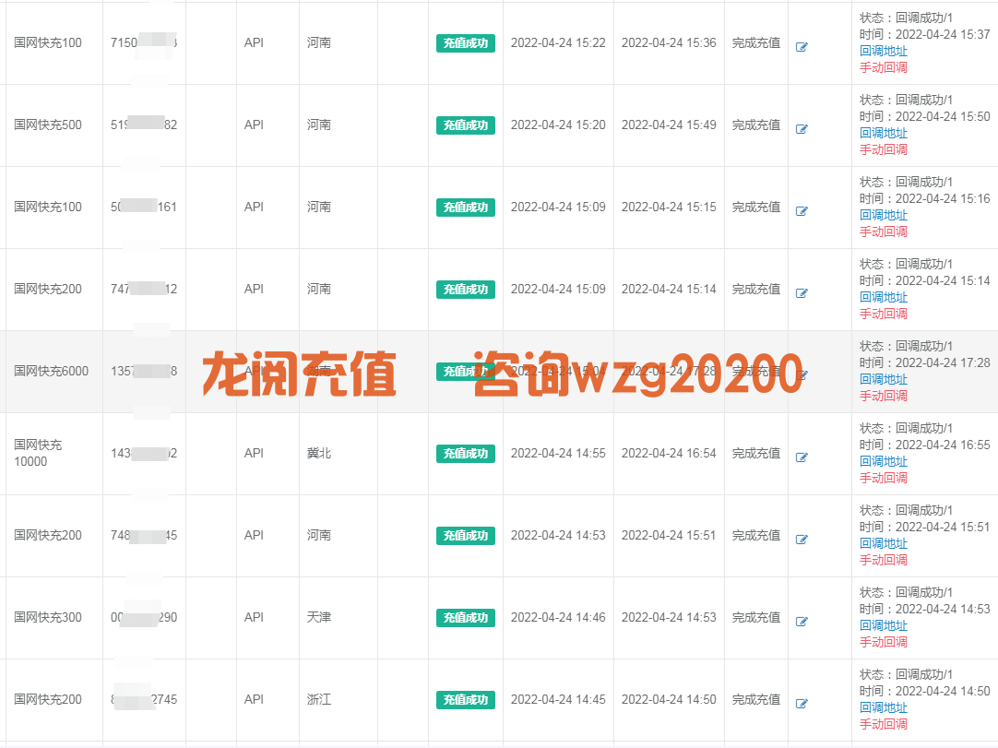The image size is (998, 748).
Task: Trigger 手动回调 for the 国网快充10000 row
Action: [x=884, y=478]
